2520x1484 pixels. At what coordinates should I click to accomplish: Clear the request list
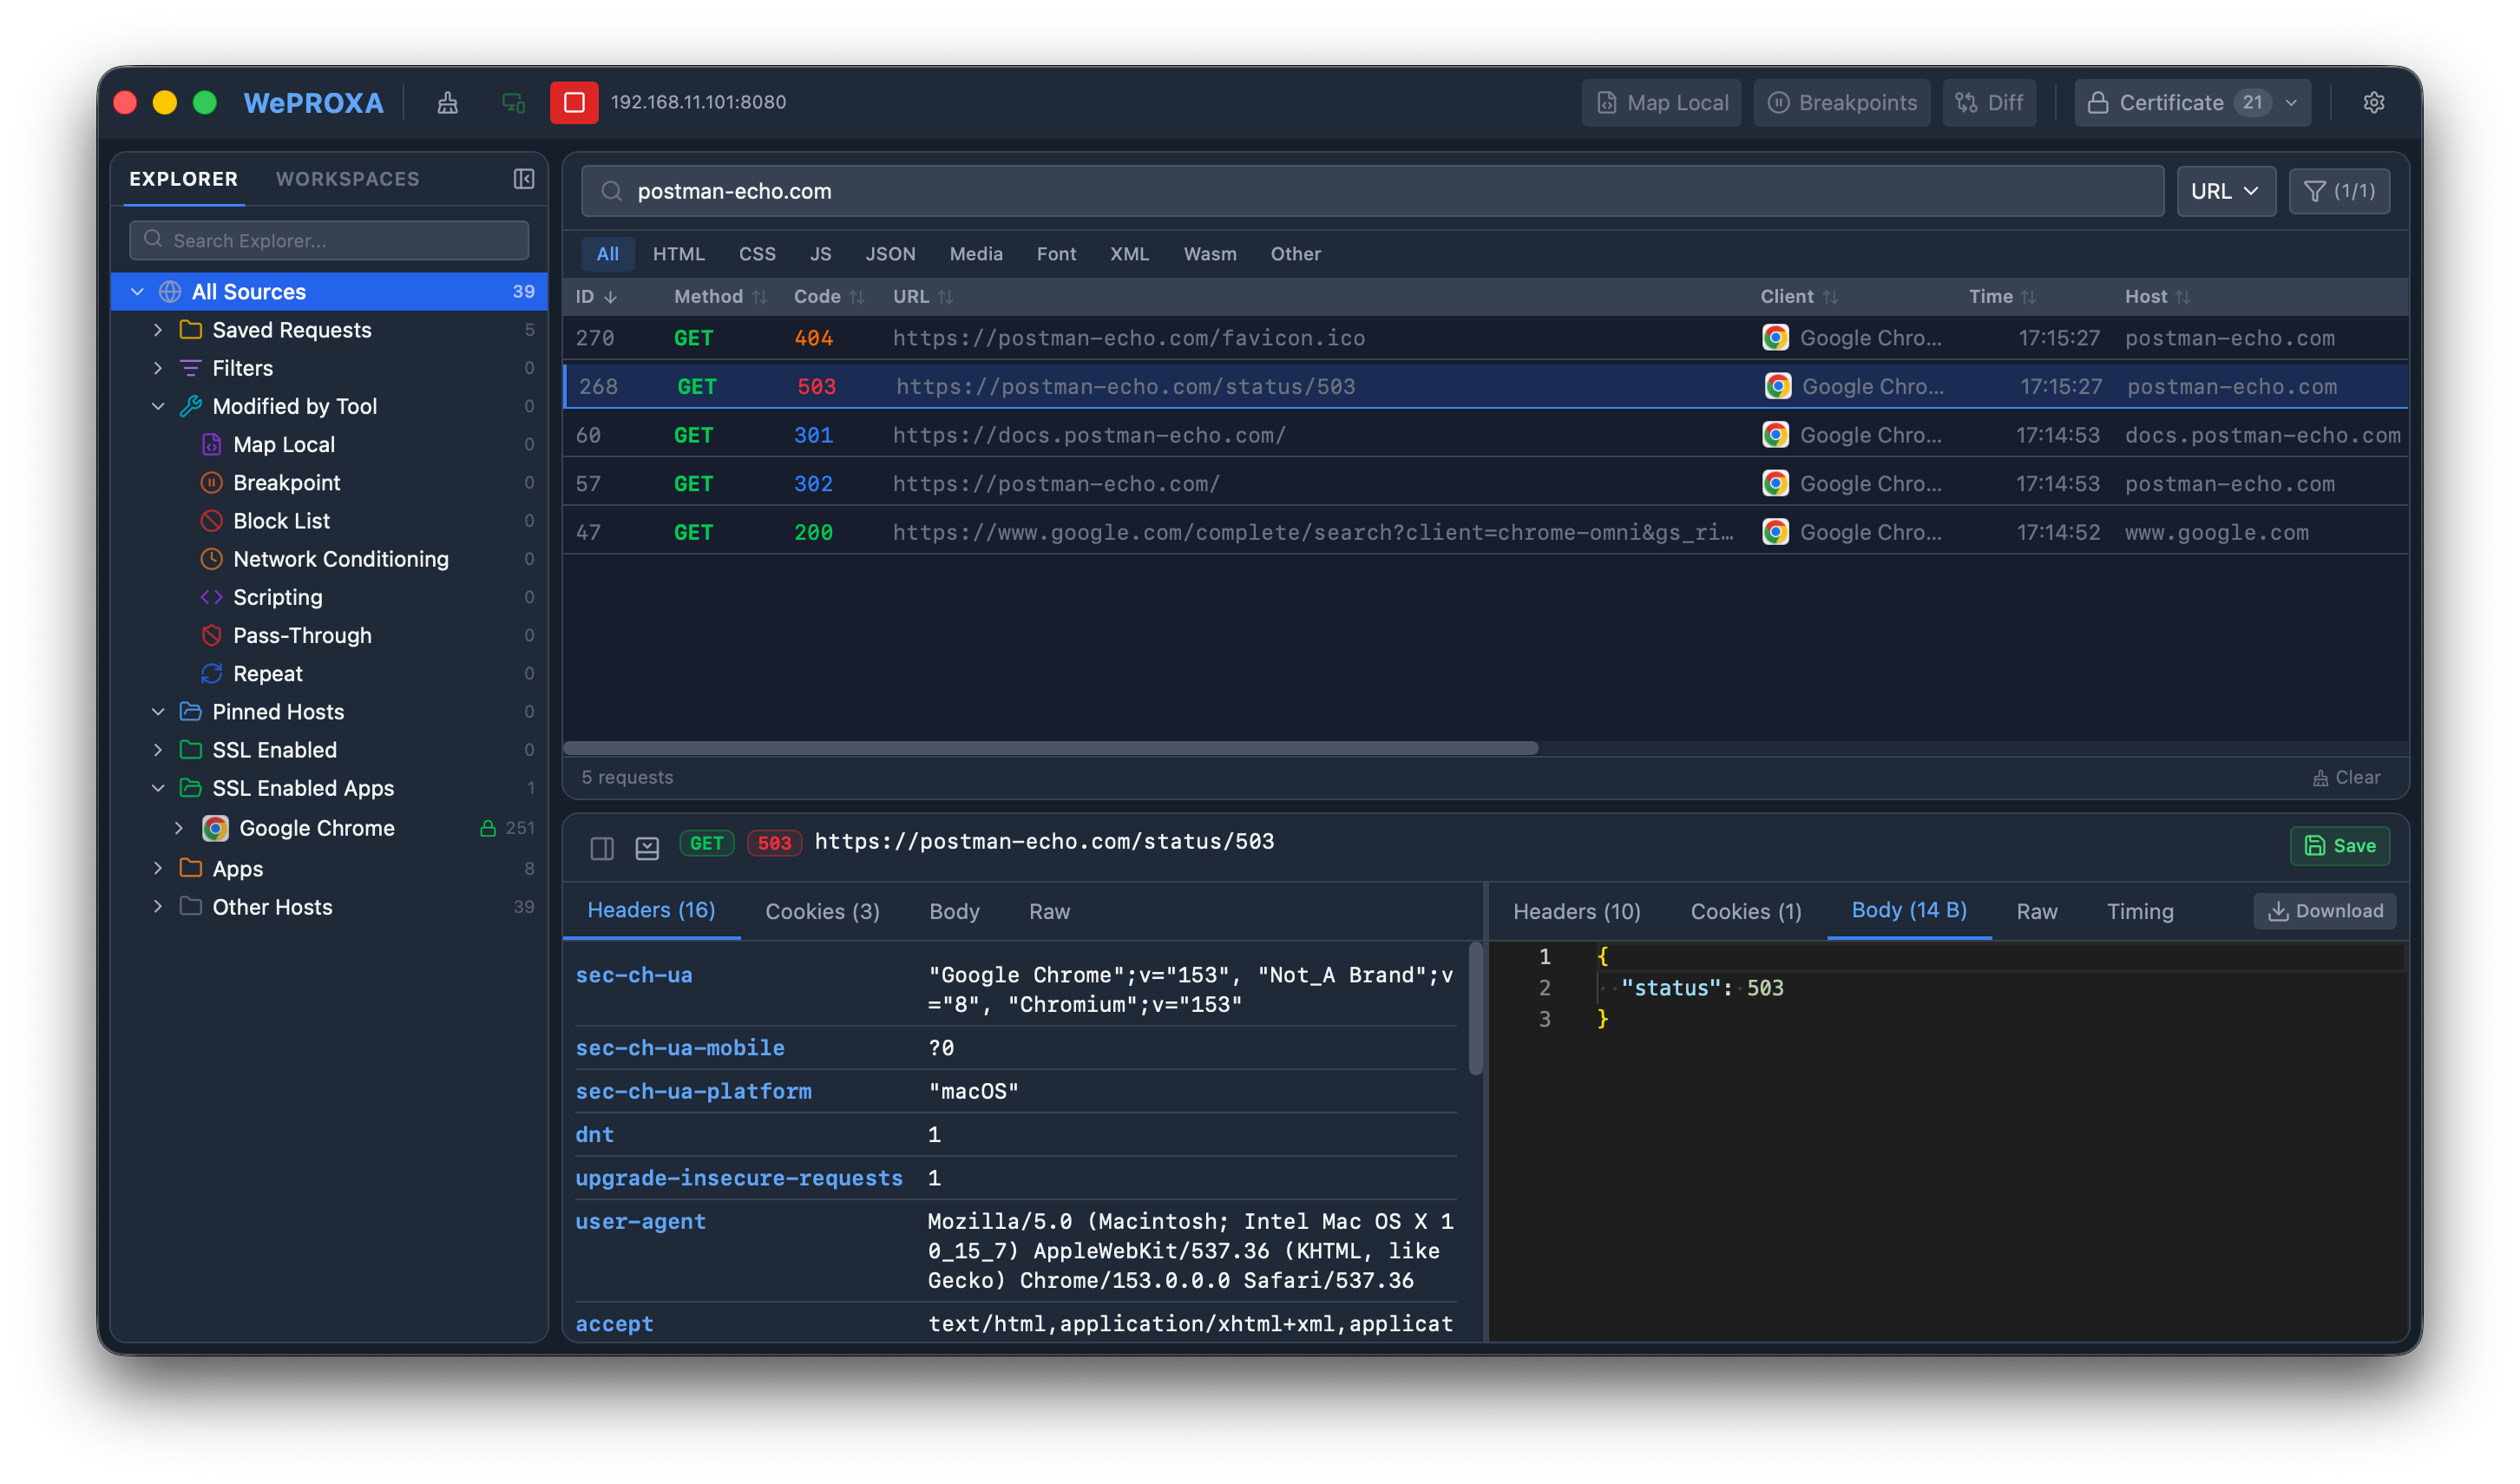pos(2346,777)
